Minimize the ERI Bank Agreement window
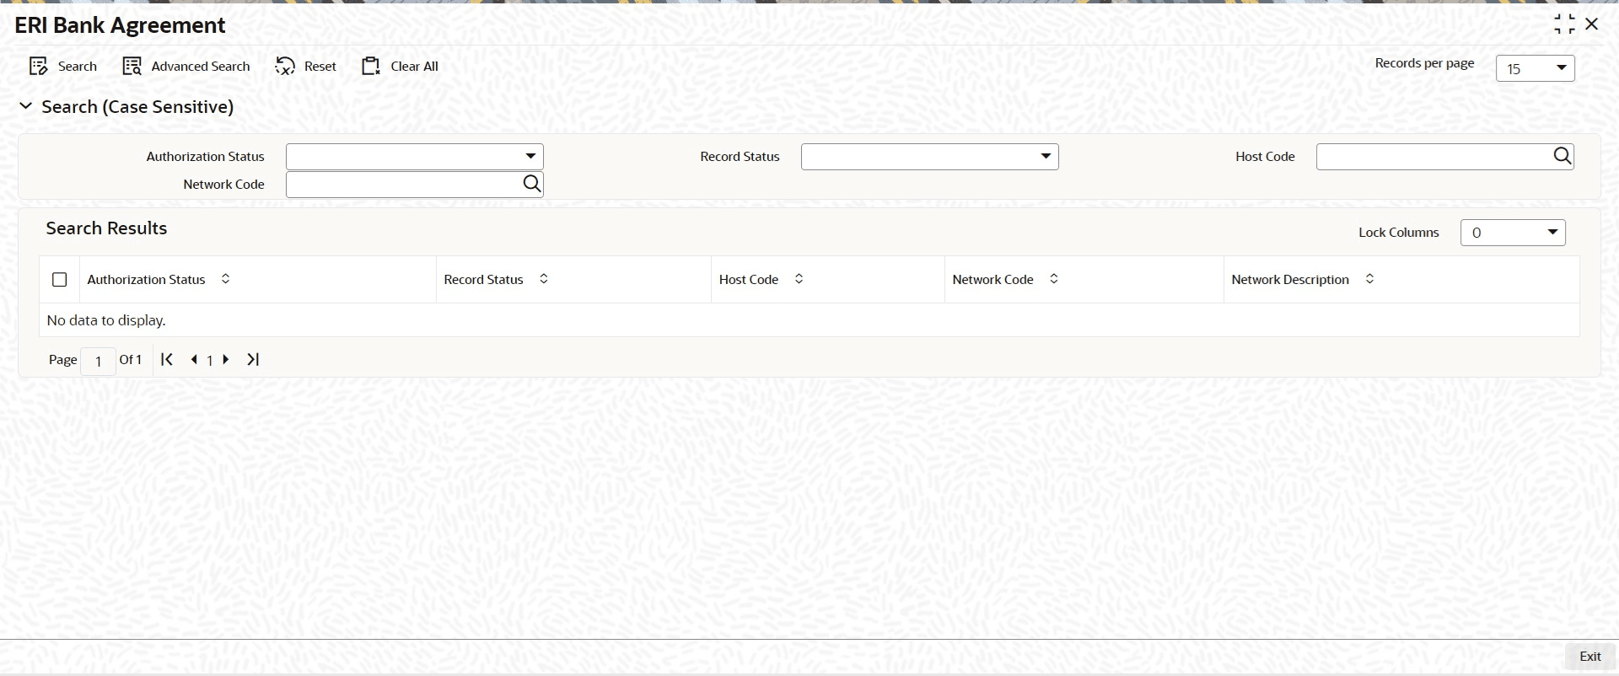 tap(1564, 24)
